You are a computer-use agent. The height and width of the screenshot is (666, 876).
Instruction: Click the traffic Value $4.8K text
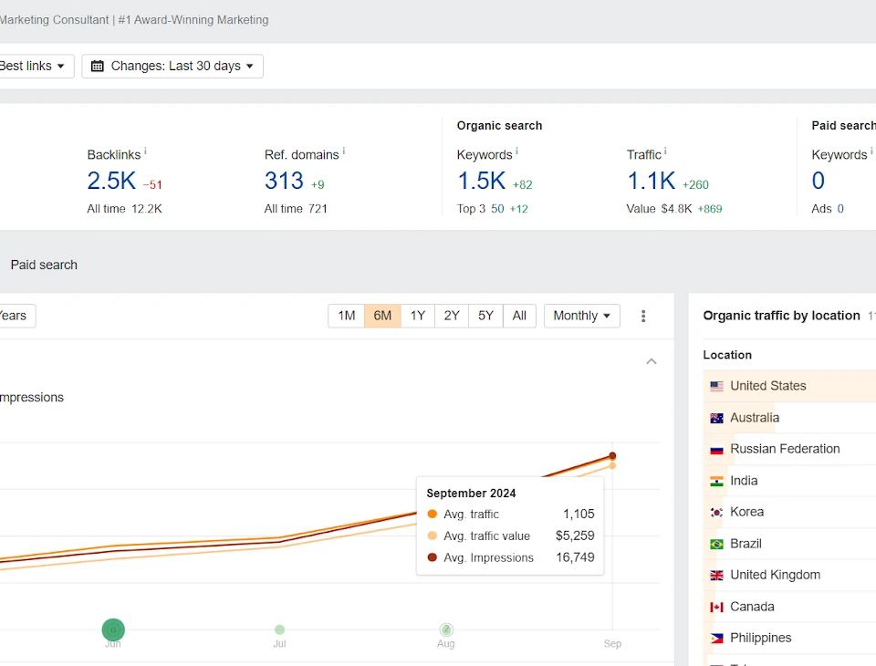tap(659, 209)
